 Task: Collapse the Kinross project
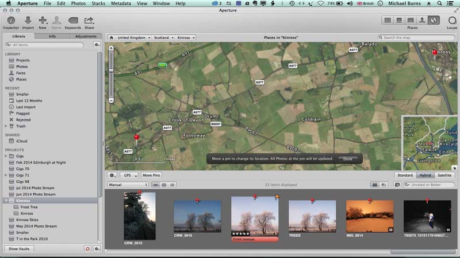[6, 201]
